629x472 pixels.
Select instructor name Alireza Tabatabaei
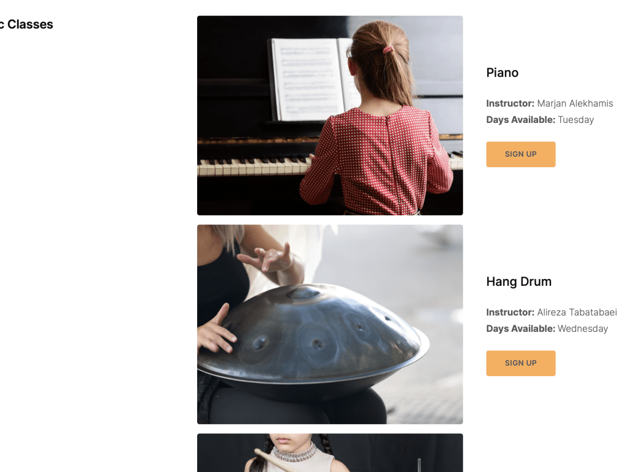click(x=577, y=312)
